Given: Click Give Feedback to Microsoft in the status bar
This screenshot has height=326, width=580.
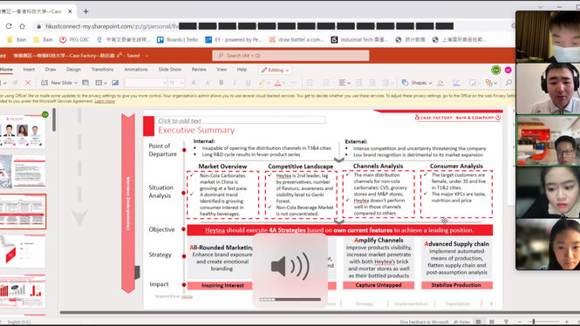Looking at the screenshot, I should tap(424, 322).
